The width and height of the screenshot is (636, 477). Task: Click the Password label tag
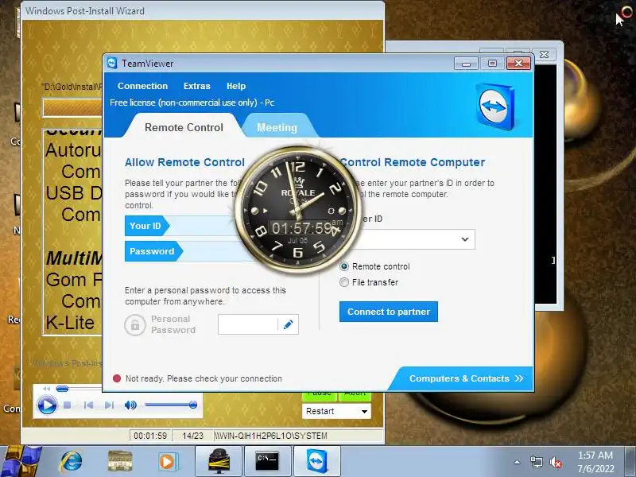153,251
